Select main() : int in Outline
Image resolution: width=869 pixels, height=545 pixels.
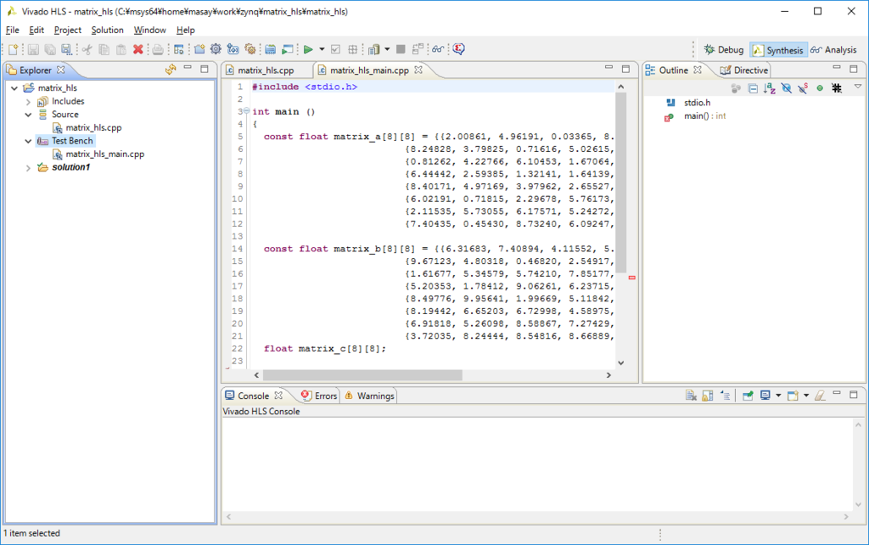[x=704, y=115]
